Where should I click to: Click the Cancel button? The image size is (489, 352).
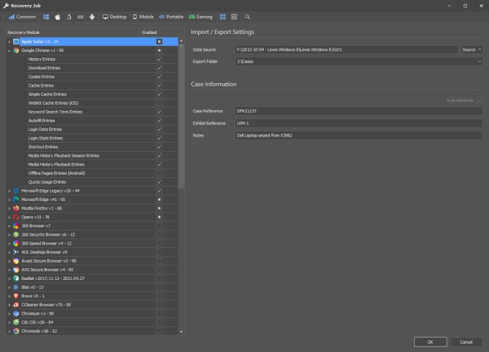(465, 342)
